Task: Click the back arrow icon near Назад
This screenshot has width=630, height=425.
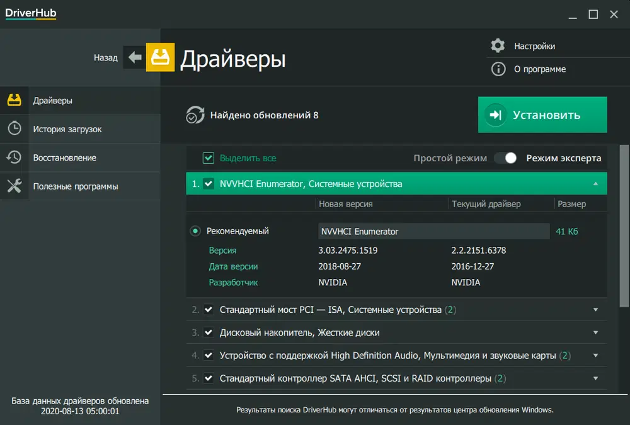Action: click(x=135, y=57)
